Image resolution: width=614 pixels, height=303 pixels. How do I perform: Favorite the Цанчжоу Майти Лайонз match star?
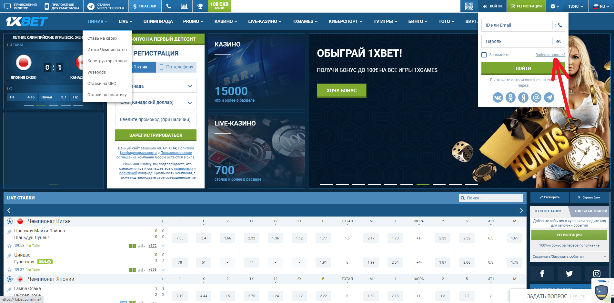[x=10, y=246]
